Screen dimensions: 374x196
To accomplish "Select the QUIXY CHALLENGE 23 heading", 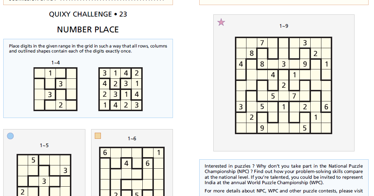I will 88,14.
